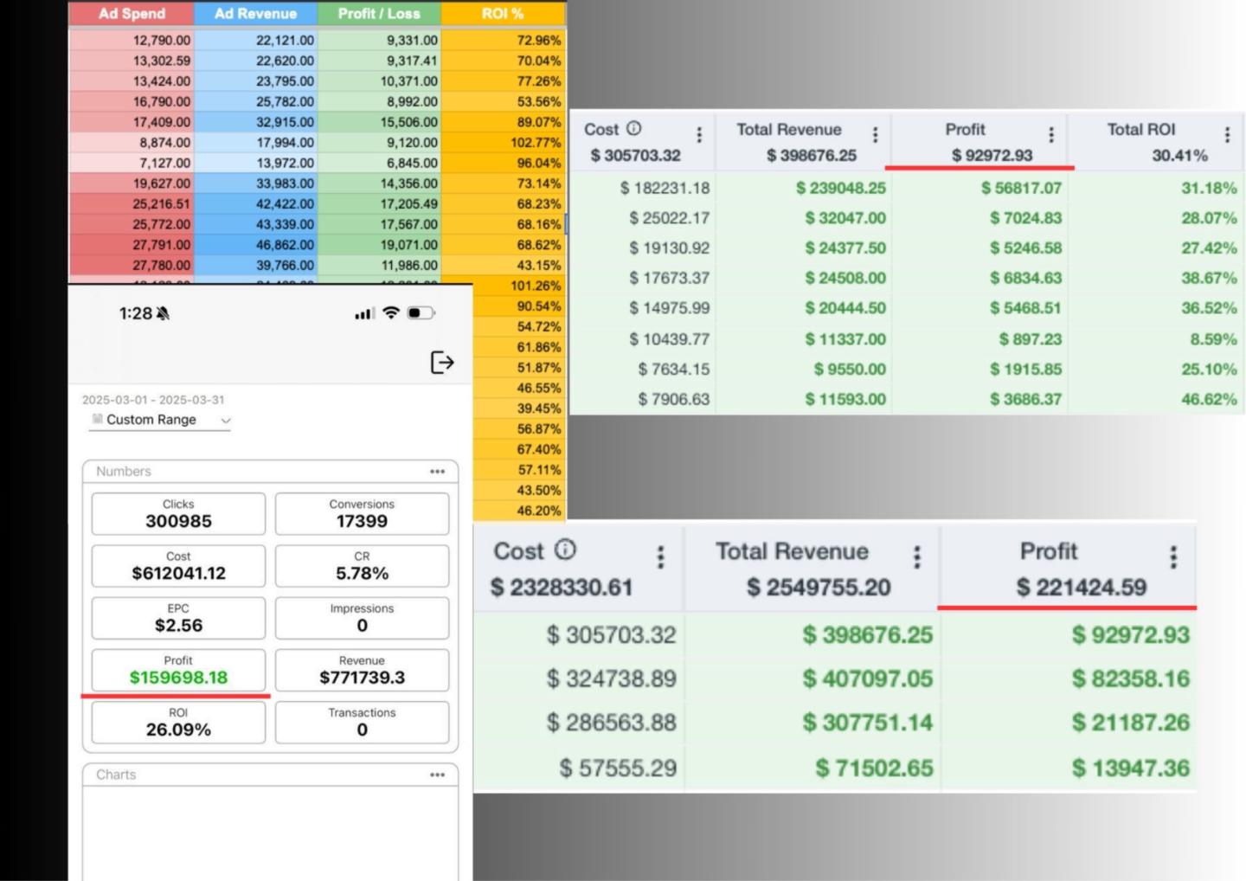Click the Total ROI 30.41% header
Screen dimensions: 1246x881
[x=1156, y=142]
